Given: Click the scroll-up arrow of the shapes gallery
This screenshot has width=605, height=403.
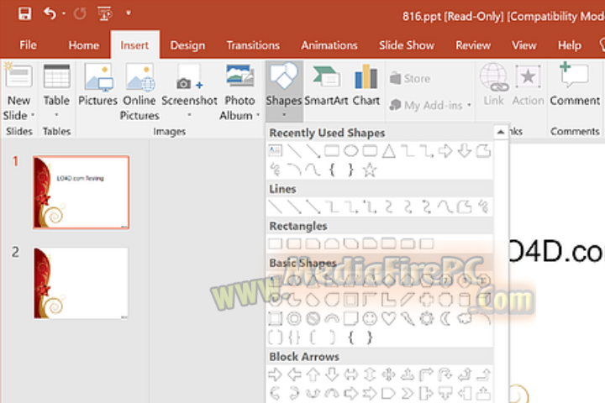Looking at the screenshot, I should coord(501,132).
